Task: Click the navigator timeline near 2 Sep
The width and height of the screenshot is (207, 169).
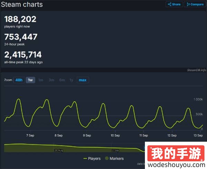Action: 115,150
